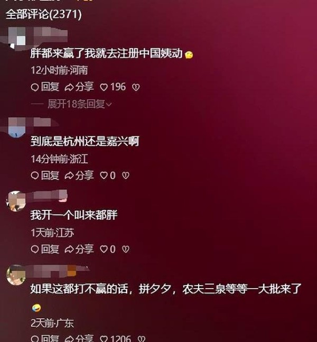Select the 全部评论(2371) header
The image size is (317, 342).
(44, 14)
